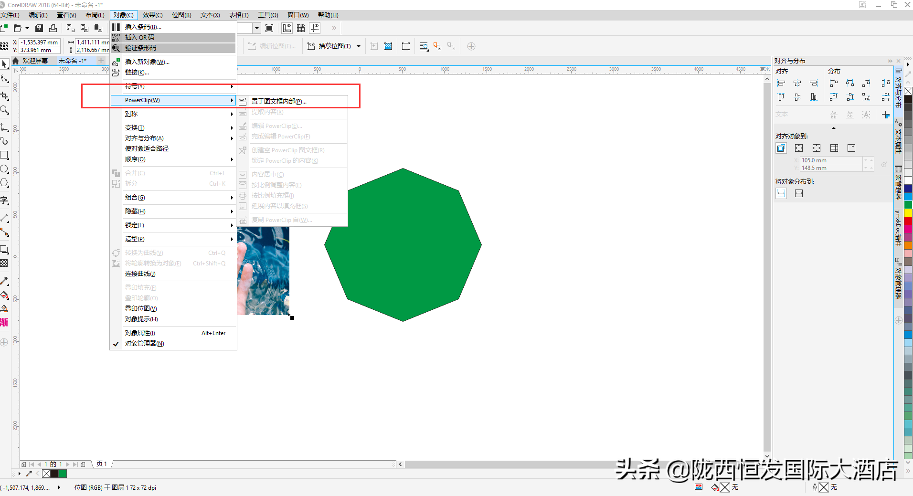Click the Open folder icon
The height and width of the screenshot is (496, 913).
(17, 28)
